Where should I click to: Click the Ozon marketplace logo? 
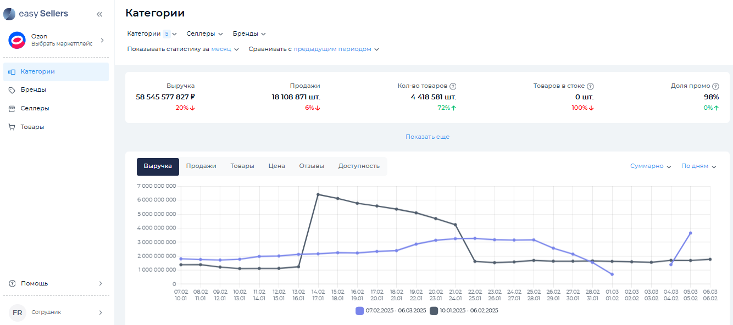pos(17,40)
